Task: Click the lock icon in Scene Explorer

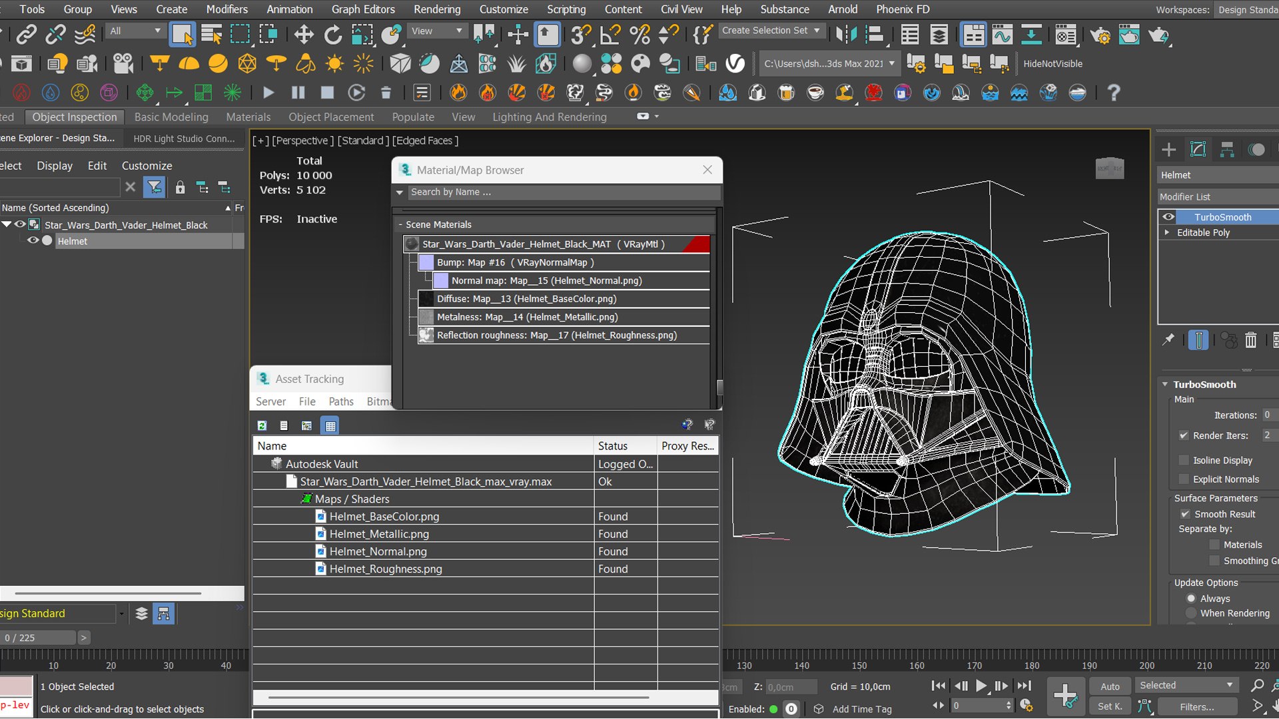Action: tap(180, 188)
